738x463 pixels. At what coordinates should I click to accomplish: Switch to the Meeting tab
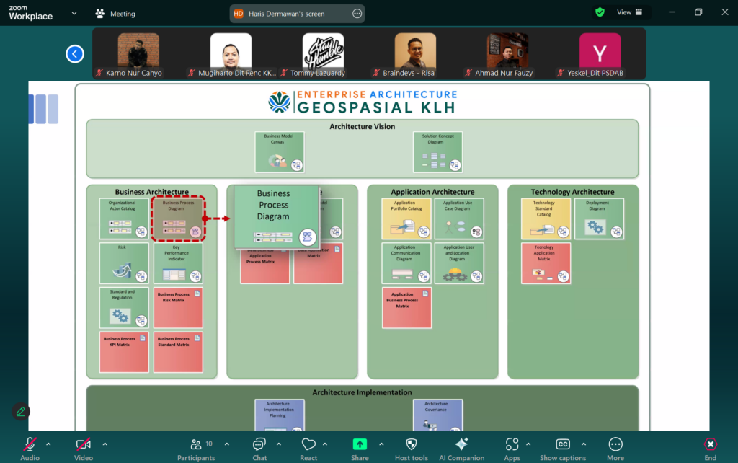tap(115, 14)
